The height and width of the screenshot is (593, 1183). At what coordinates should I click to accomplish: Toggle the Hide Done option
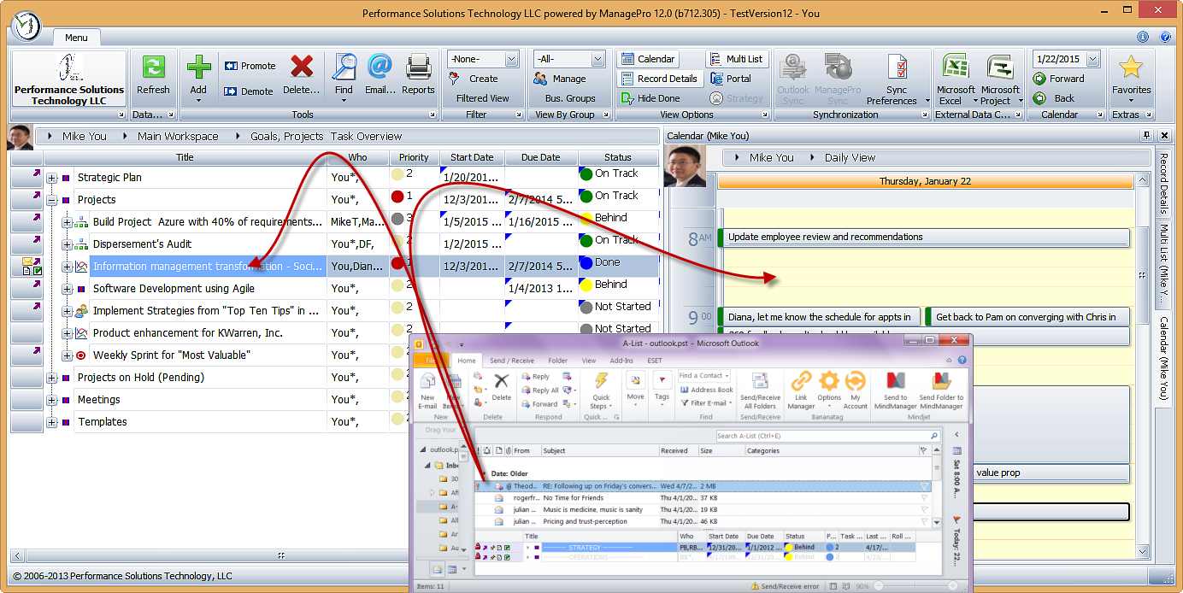pos(650,98)
